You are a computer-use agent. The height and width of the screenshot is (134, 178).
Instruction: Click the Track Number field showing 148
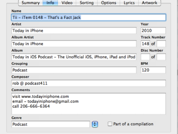(x=145, y=44)
